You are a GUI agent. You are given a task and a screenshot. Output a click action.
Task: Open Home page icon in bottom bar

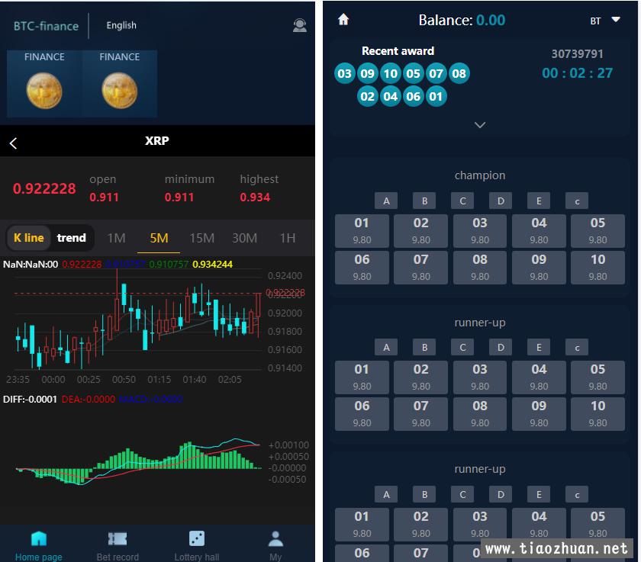[x=39, y=538]
